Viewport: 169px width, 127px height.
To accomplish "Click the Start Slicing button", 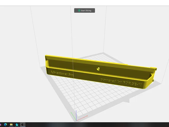I will [84, 11].
